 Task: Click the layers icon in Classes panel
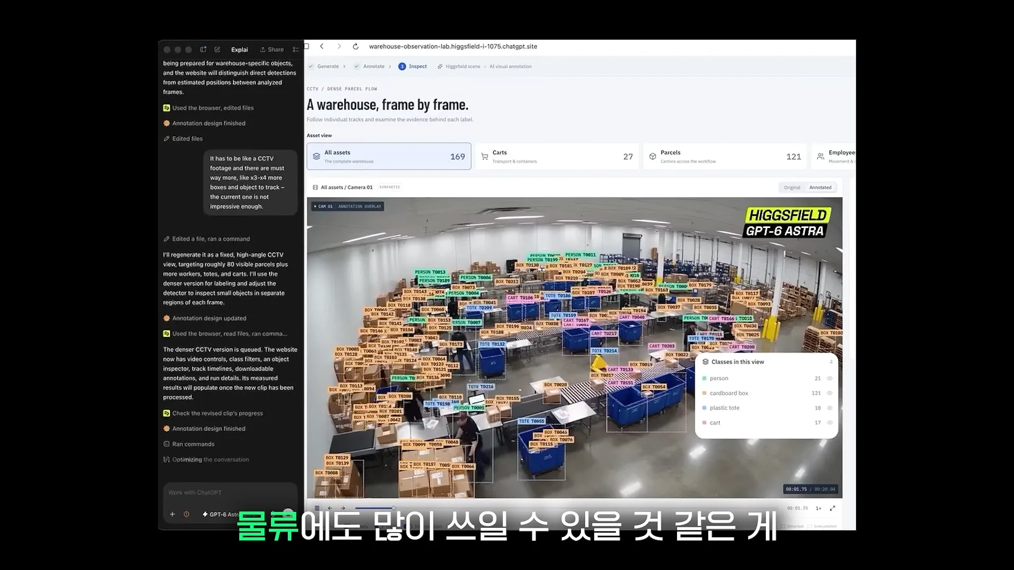click(706, 362)
